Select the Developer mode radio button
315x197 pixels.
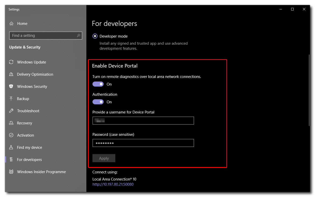pyautogui.click(x=95, y=36)
